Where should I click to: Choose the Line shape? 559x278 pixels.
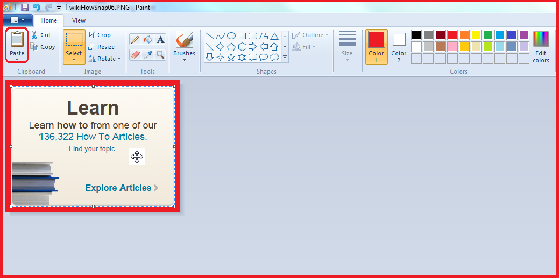coord(210,36)
